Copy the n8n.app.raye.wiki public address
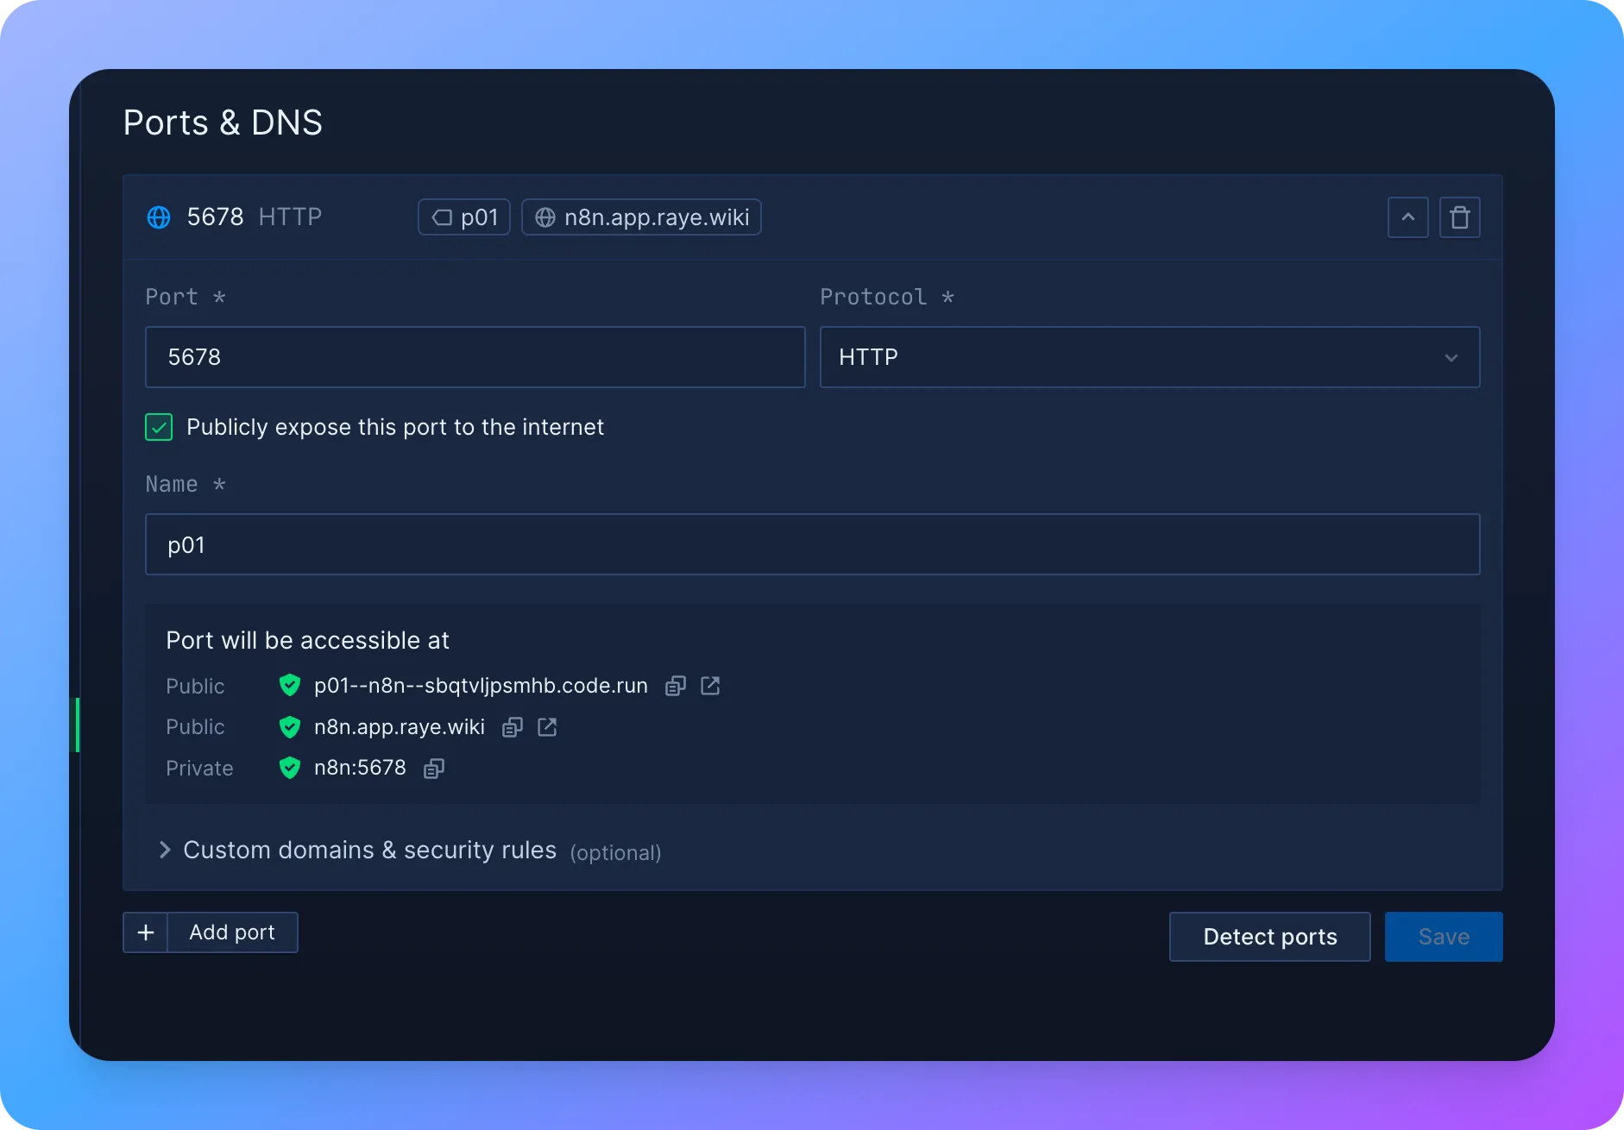1624x1130 pixels. coord(513,727)
